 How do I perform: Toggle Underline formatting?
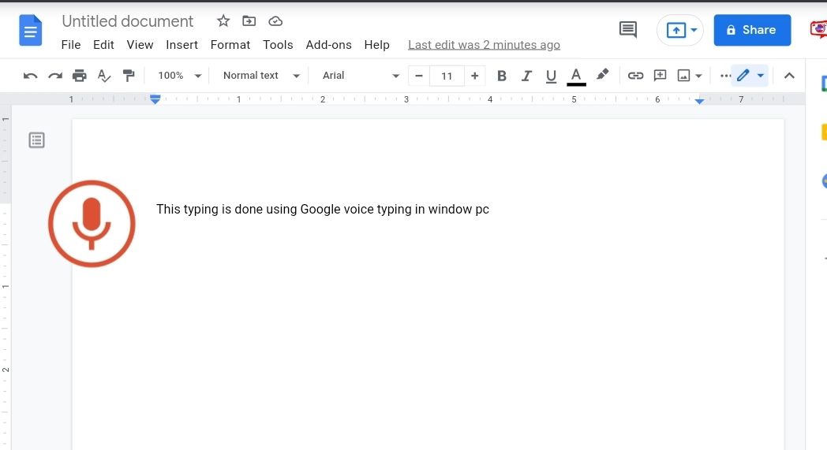tap(551, 76)
